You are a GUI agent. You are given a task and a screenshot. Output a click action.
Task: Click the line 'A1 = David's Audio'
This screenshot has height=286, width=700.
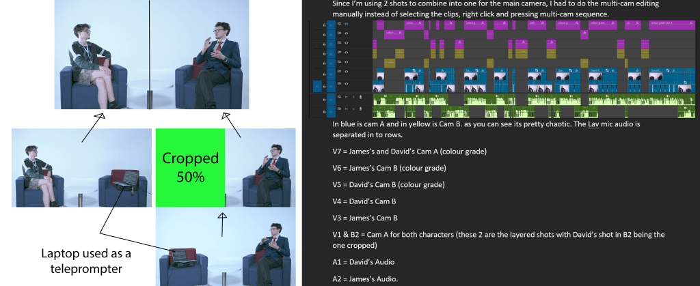[364, 262]
